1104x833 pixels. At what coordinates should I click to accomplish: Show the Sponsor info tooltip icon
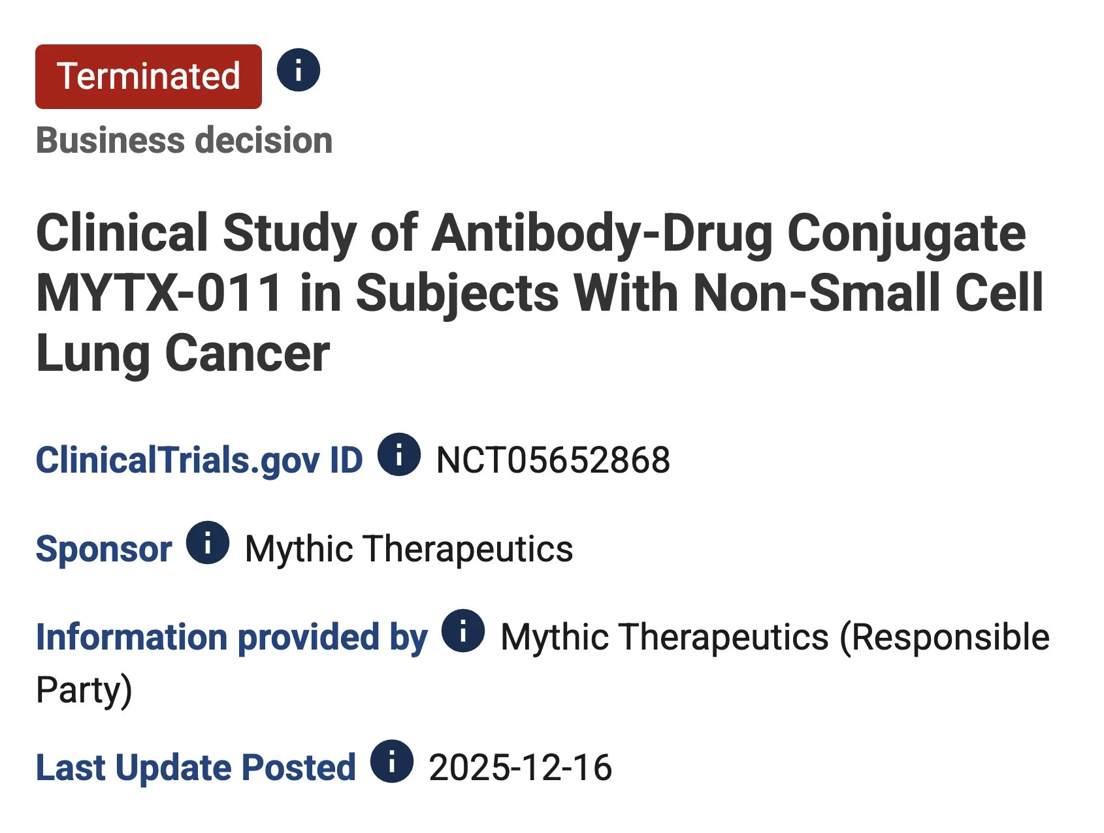coord(208,542)
